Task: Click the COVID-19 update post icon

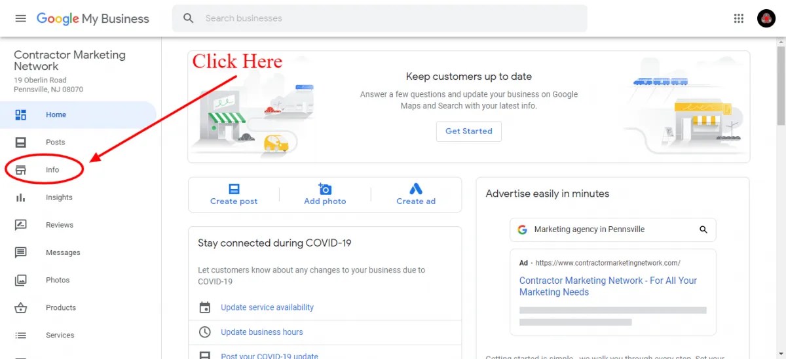Action: 205,355
